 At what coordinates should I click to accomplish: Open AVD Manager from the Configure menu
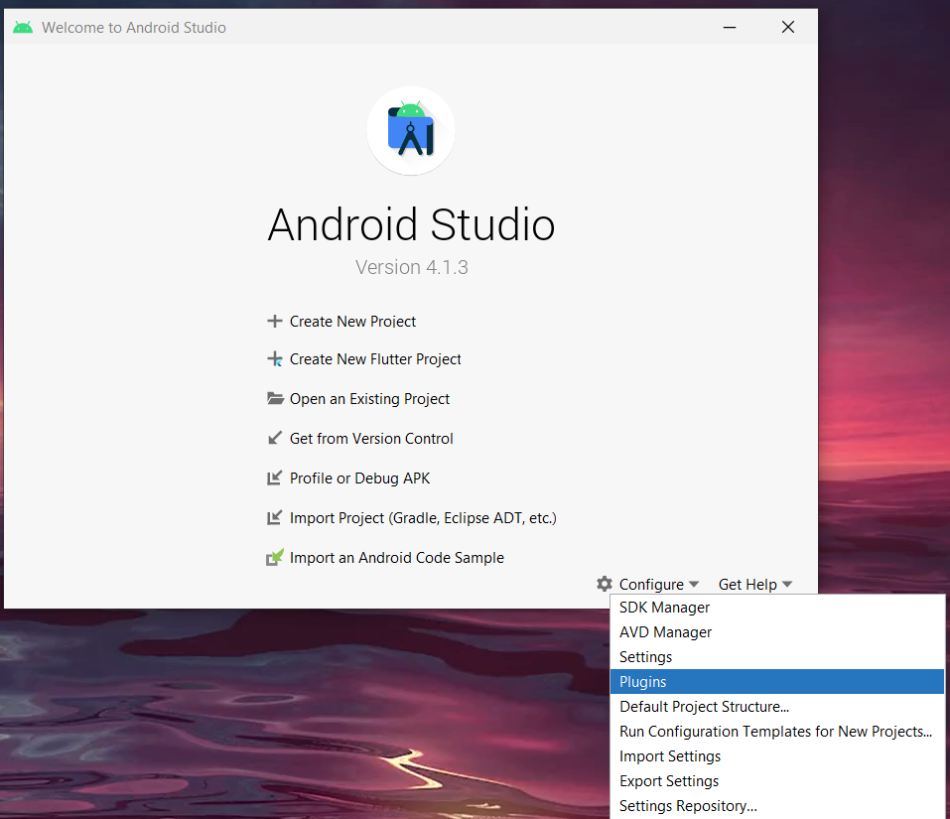click(x=776, y=631)
